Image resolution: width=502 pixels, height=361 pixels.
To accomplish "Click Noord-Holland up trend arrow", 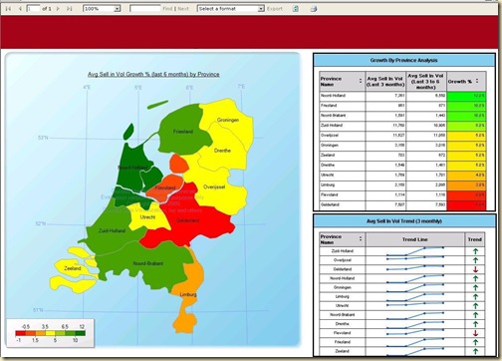I will pos(475,278).
